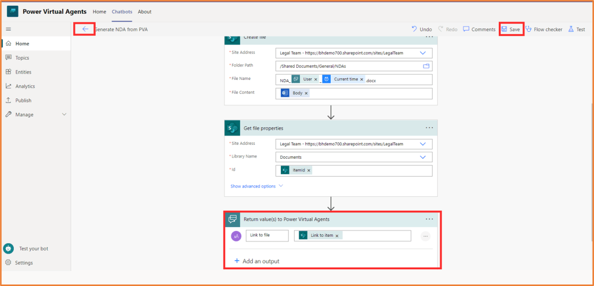Remove the ItemId token from Id field
Screen dimensions: 594x286
309,170
